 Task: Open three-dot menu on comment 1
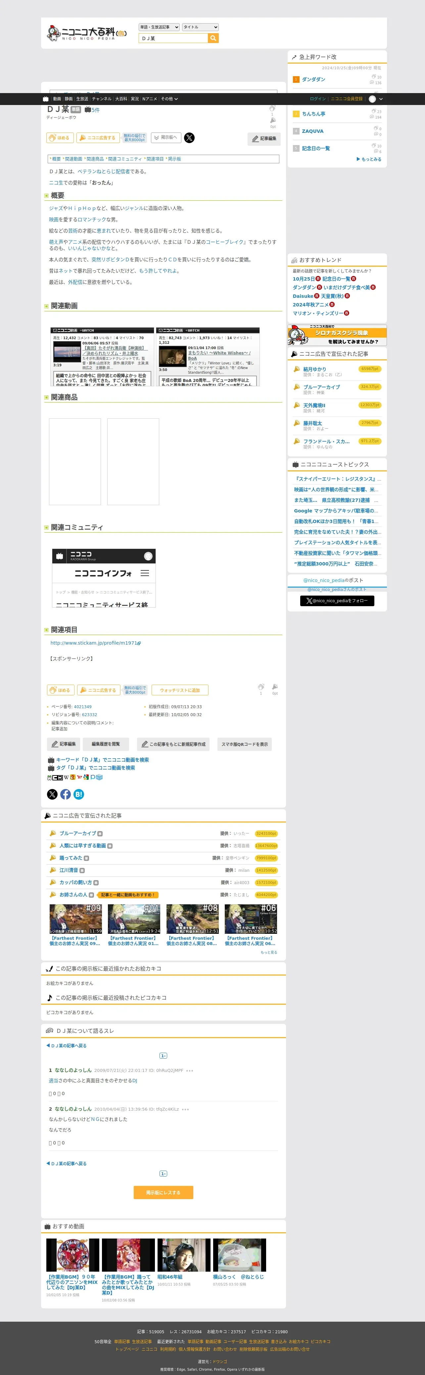[190, 1070]
